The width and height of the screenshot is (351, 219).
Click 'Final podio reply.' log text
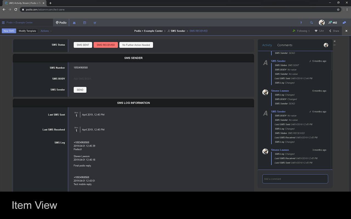point(83,166)
